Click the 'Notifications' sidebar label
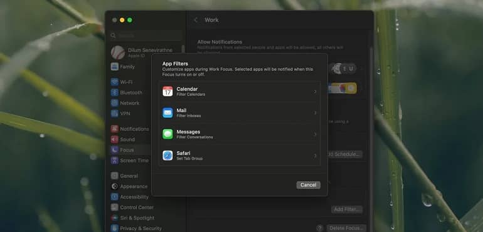 (135, 129)
